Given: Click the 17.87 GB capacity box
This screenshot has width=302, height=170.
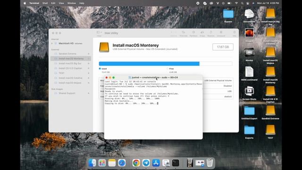Looking at the screenshot, I should pos(223,47).
